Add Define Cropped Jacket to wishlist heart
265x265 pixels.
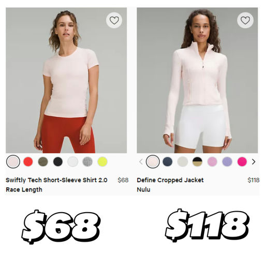point(245,20)
